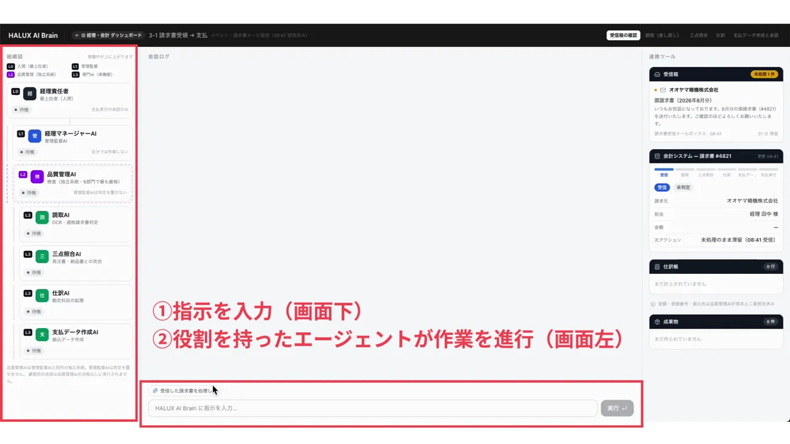Click the purple 検 icon of 品質管理AI
The height and width of the screenshot is (444, 790).
[x=37, y=176]
